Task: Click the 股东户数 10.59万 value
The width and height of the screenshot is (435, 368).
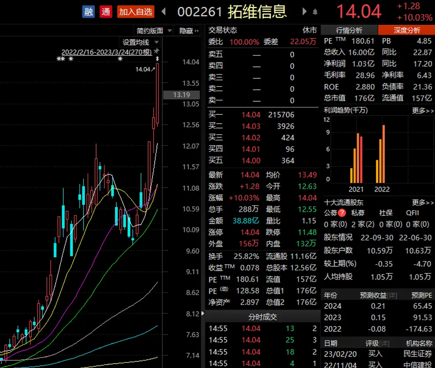Action: coord(380,251)
